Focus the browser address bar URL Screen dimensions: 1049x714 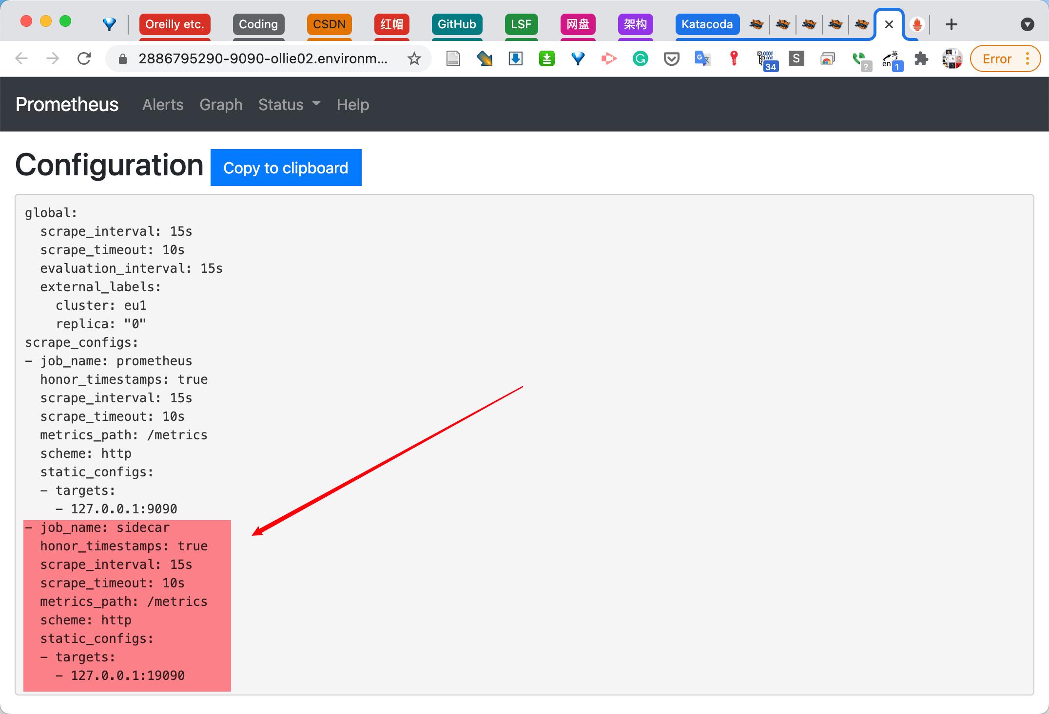click(x=263, y=59)
